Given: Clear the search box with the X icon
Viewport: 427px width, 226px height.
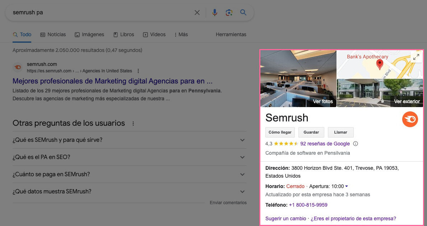Looking at the screenshot, I should point(197,12).
